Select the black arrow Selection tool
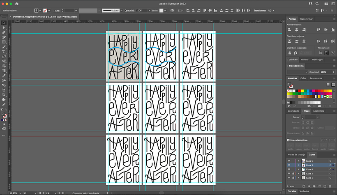 pyautogui.click(x=4, y=23)
